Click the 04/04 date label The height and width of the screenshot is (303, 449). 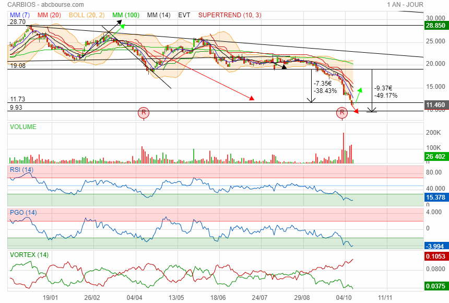134,298
